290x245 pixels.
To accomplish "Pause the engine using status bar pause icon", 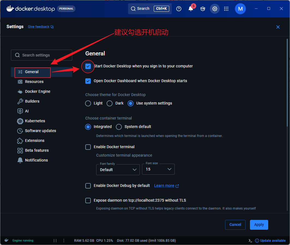I will [55, 241].
